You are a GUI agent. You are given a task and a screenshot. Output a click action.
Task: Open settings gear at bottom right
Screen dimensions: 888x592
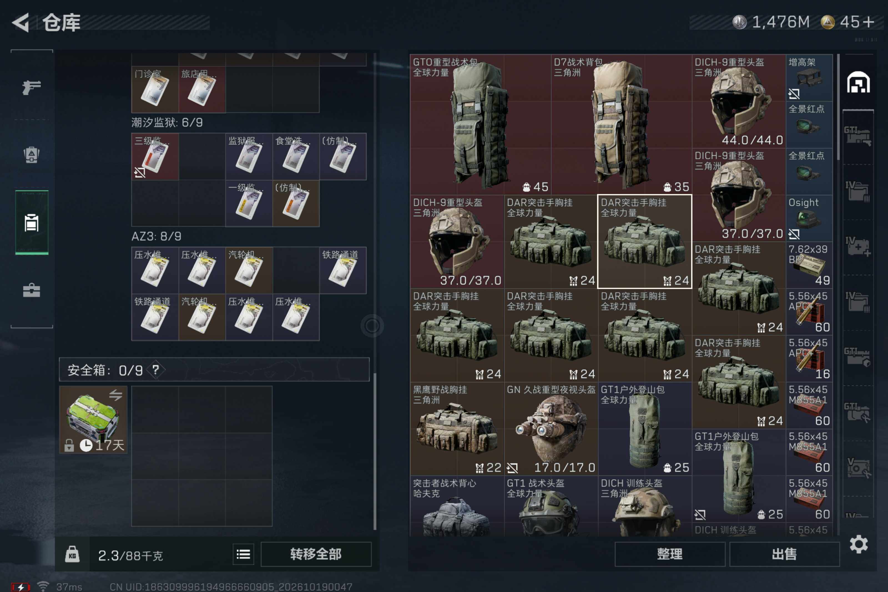click(859, 544)
